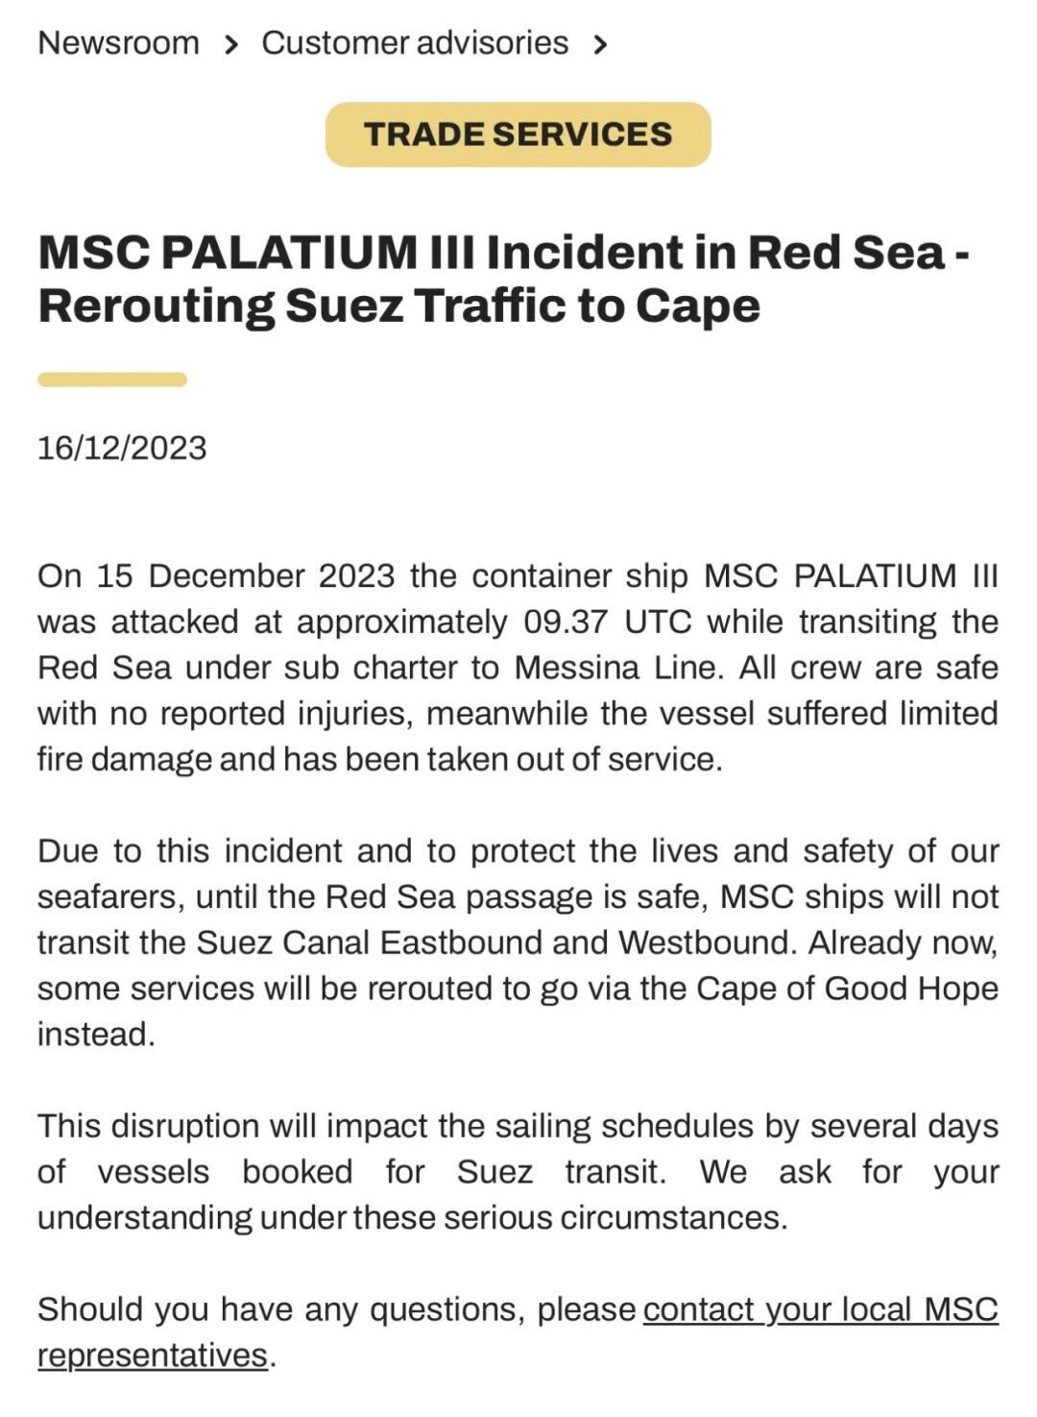Open the Newsroom breadcrumb link
This screenshot has height=1417, width=1037.
(118, 43)
